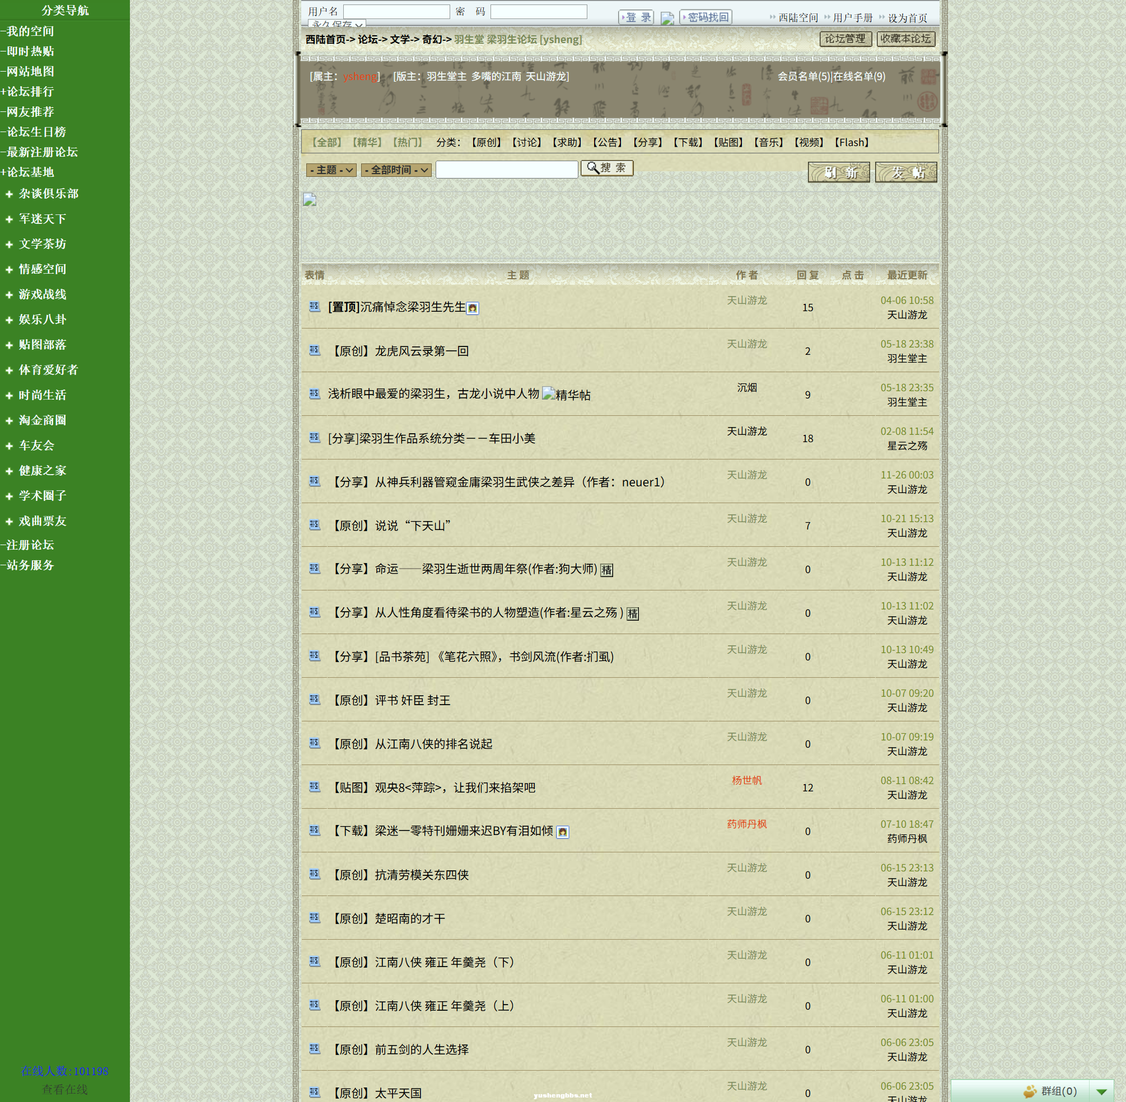Click the 精华帖 icon next to 浅析眼中最爱的梁羽生 thread
The height and width of the screenshot is (1102, 1126).
[x=548, y=394]
